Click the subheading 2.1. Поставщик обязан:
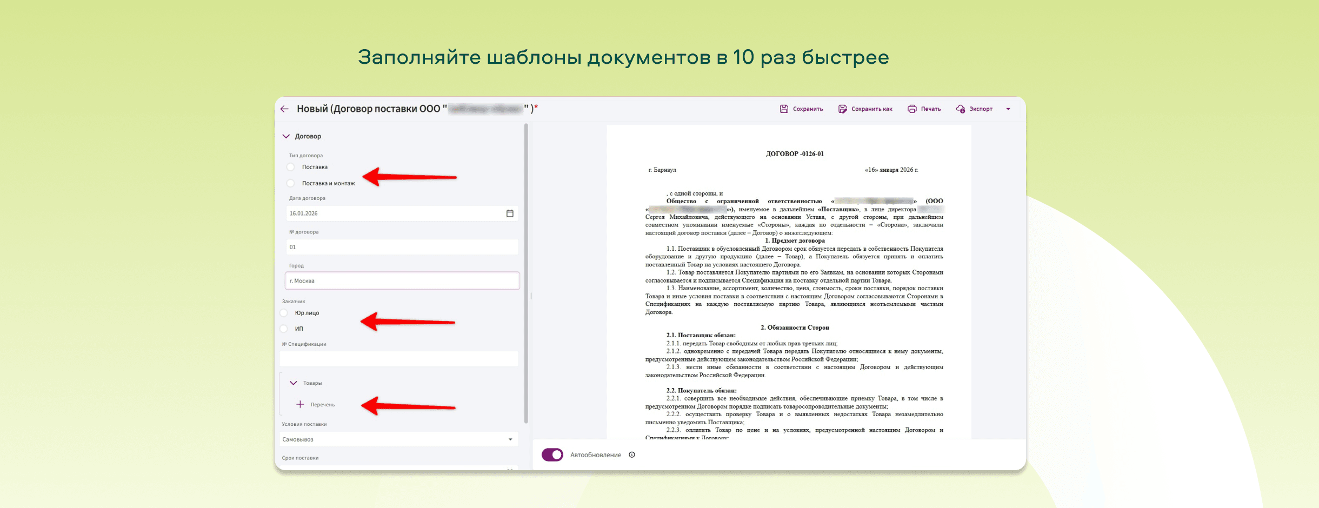The height and width of the screenshot is (508, 1319). 701,336
